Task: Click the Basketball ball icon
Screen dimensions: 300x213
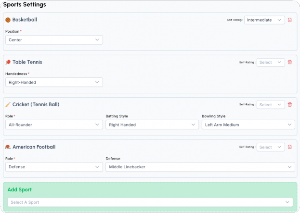Action: (x=8, y=20)
